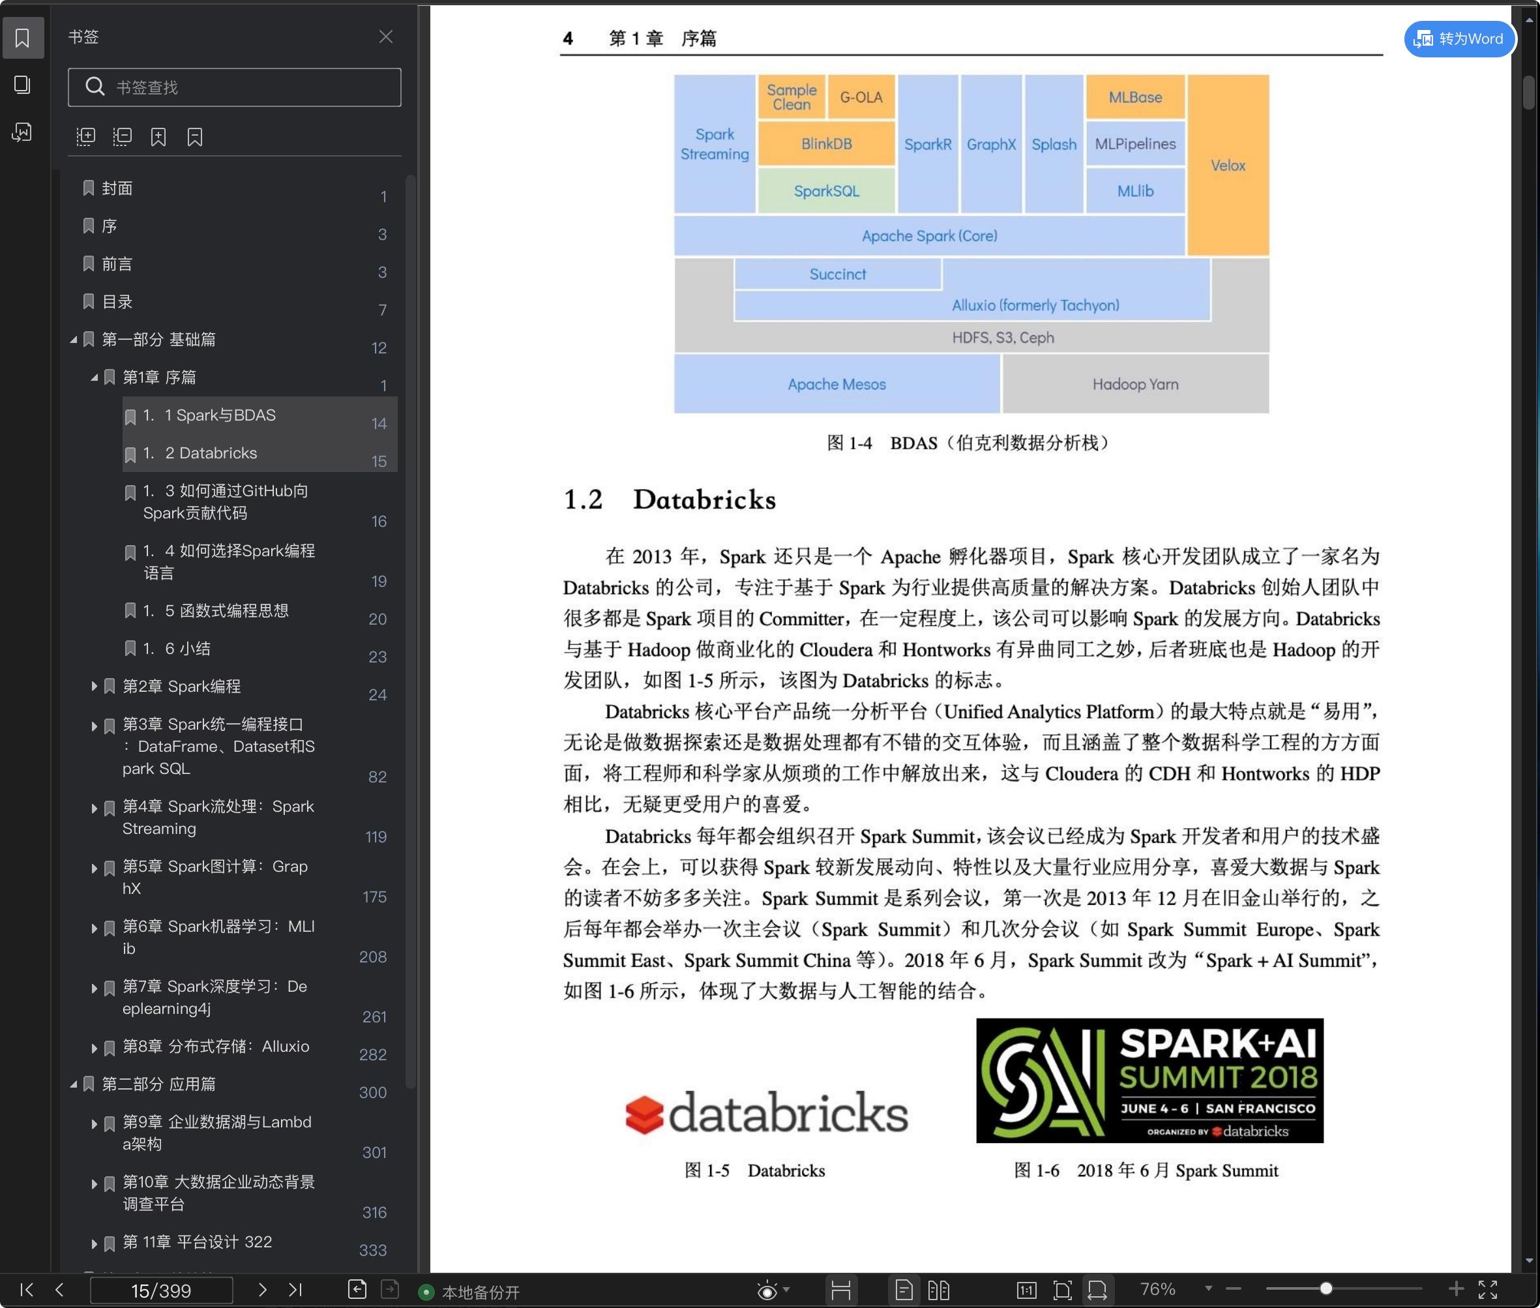Go to last page icon

[x=295, y=1290]
